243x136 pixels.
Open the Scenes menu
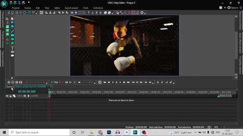pos(28,8)
